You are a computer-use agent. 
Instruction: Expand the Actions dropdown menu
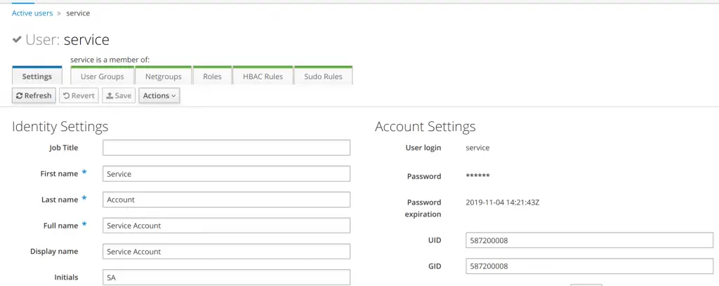point(159,95)
